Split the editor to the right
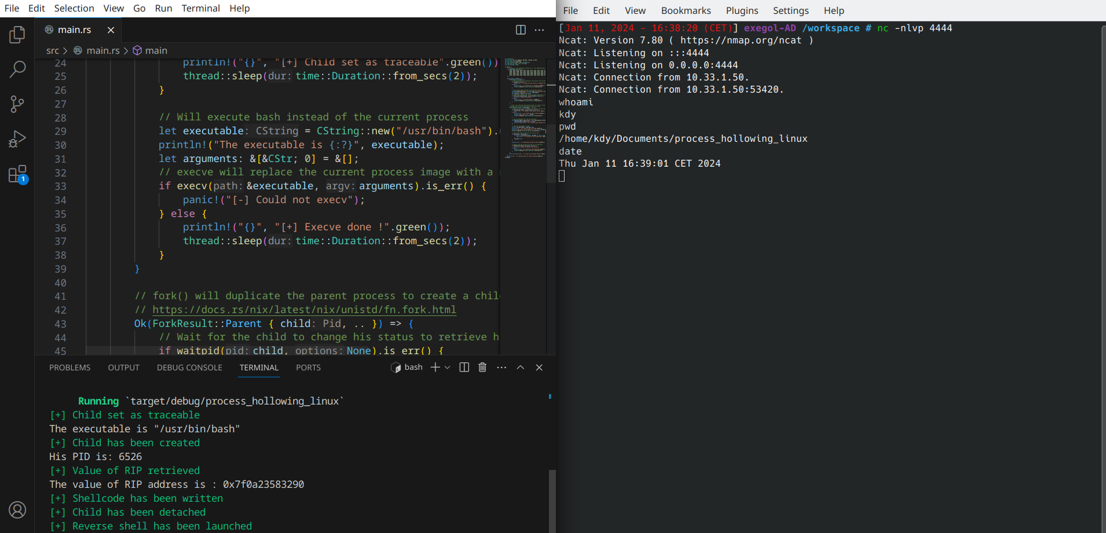 click(x=521, y=30)
